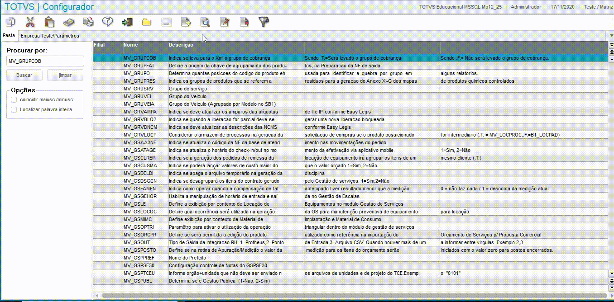Expand the Pasta path dropdown arrow

click(x=611, y=35)
